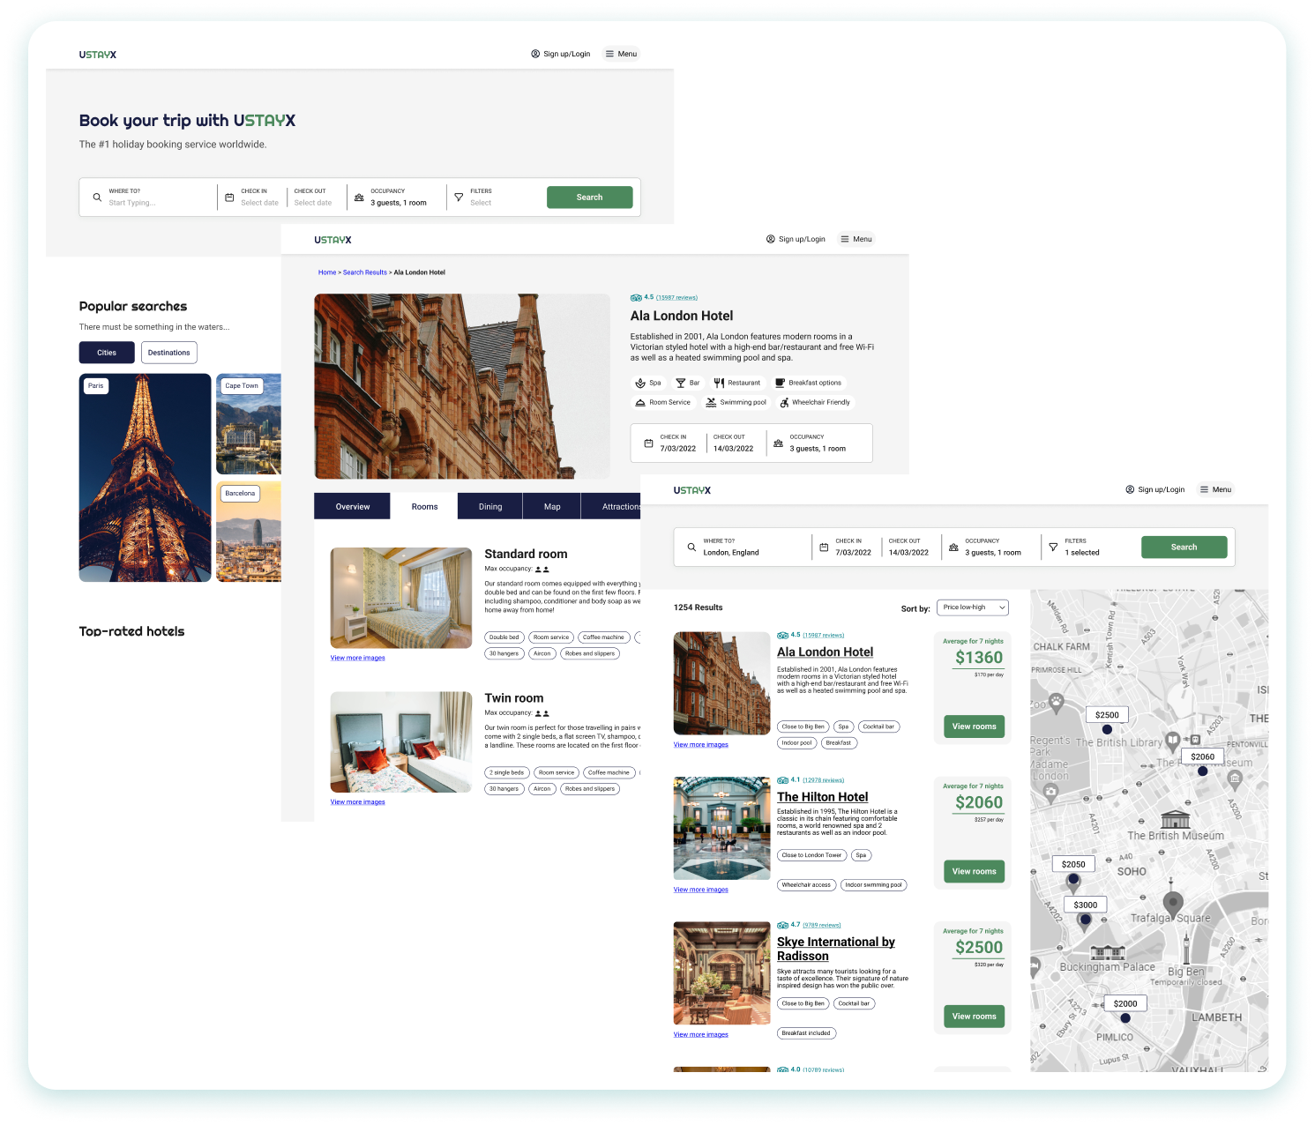Open the Overview tab
Screen dimensions: 1315x1125
(x=353, y=507)
